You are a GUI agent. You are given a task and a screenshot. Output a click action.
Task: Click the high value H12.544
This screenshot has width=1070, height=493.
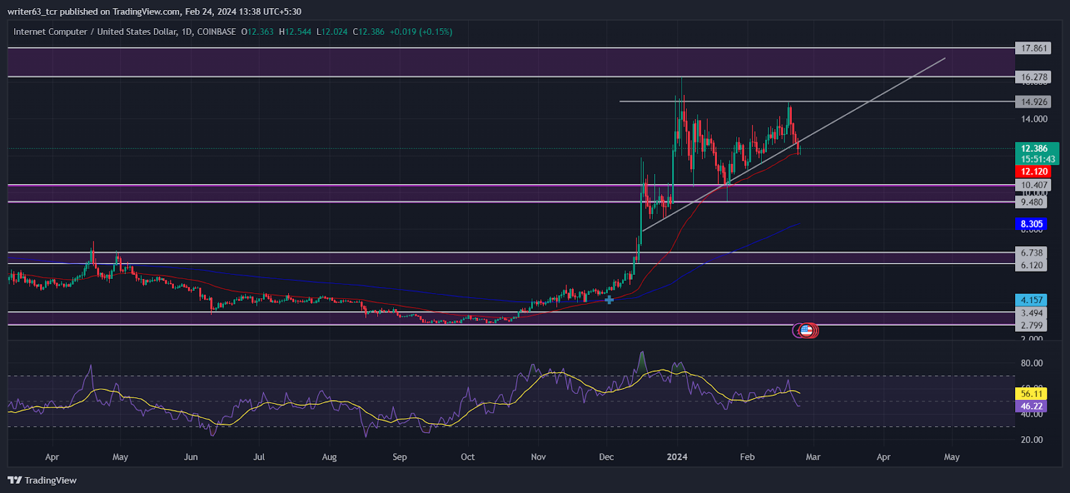click(295, 31)
